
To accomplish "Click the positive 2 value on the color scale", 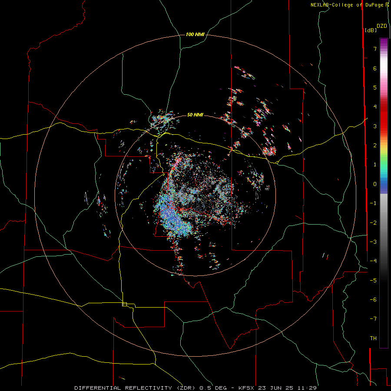I will [x=375, y=145].
